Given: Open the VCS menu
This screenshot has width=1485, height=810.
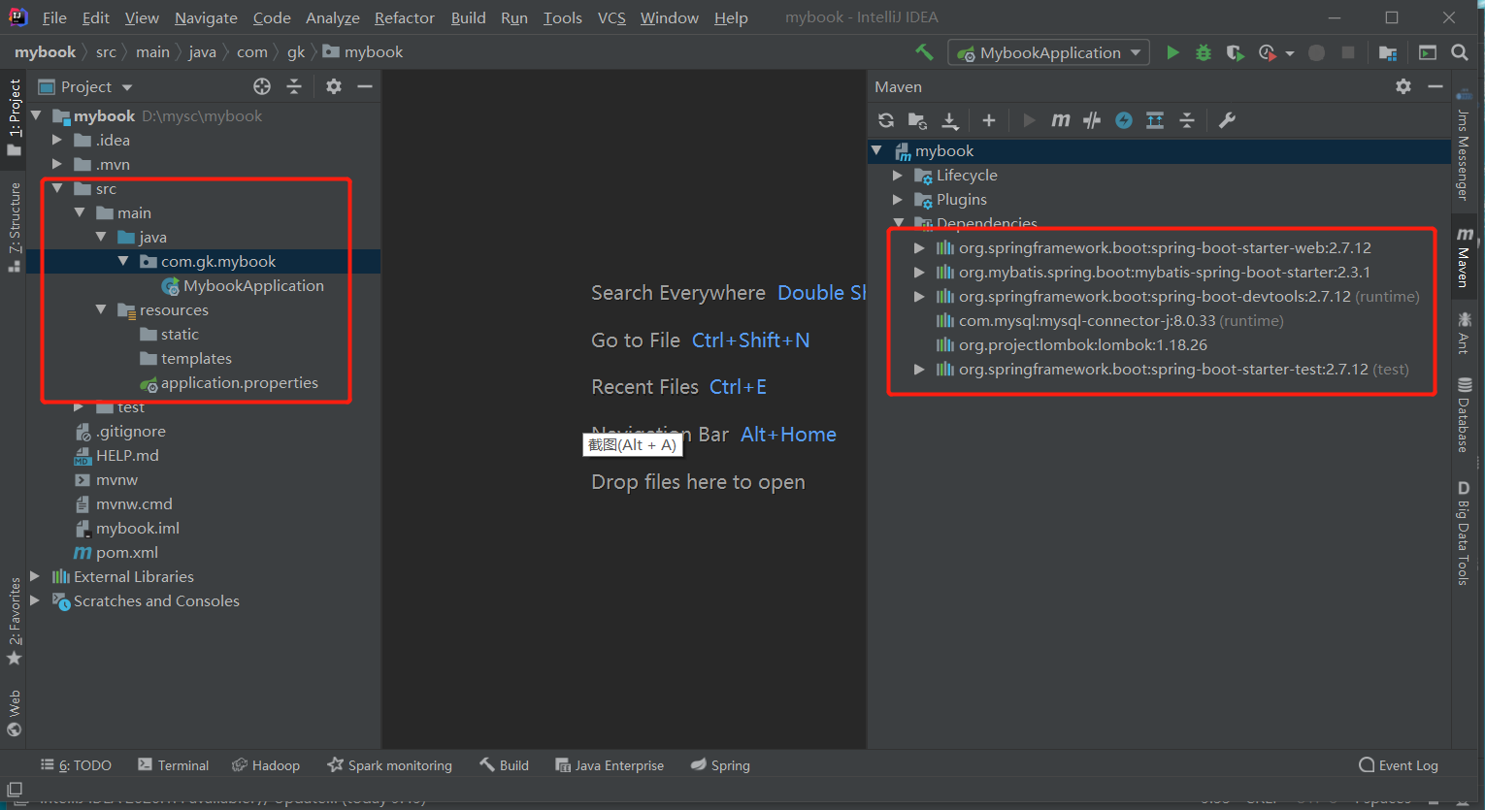Looking at the screenshot, I should click(611, 17).
